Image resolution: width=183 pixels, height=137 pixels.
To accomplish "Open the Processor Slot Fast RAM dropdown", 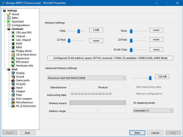I will 86,78.
